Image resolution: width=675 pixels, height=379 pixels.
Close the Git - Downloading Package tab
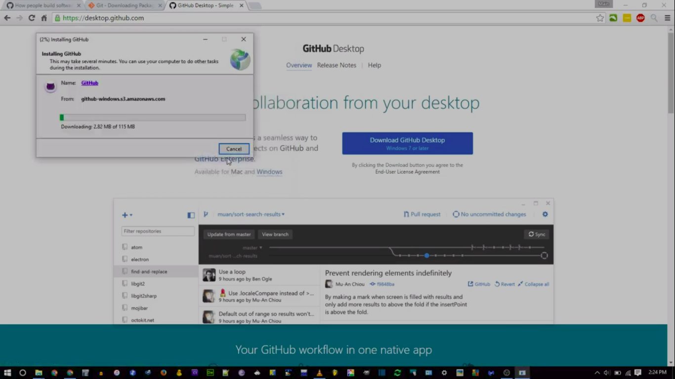pyautogui.click(x=160, y=5)
